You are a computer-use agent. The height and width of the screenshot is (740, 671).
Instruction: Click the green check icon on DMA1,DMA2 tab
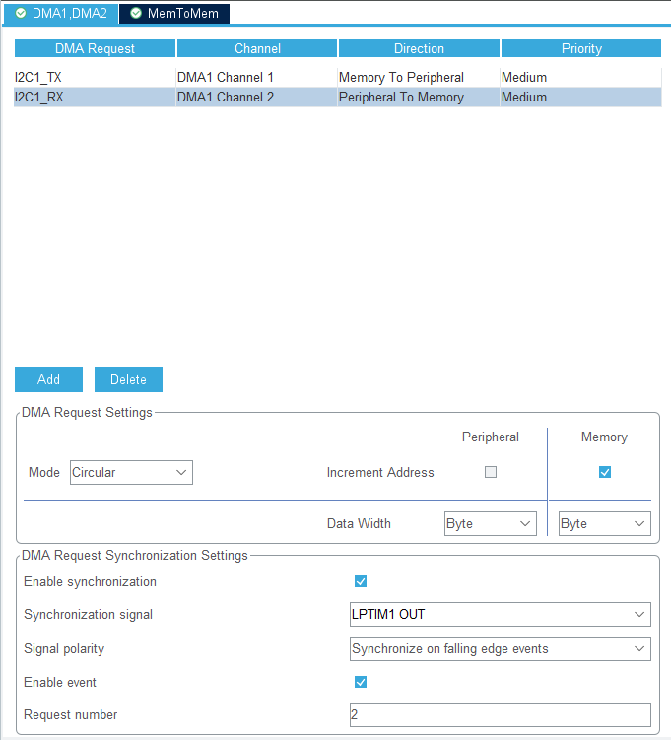[21, 13]
